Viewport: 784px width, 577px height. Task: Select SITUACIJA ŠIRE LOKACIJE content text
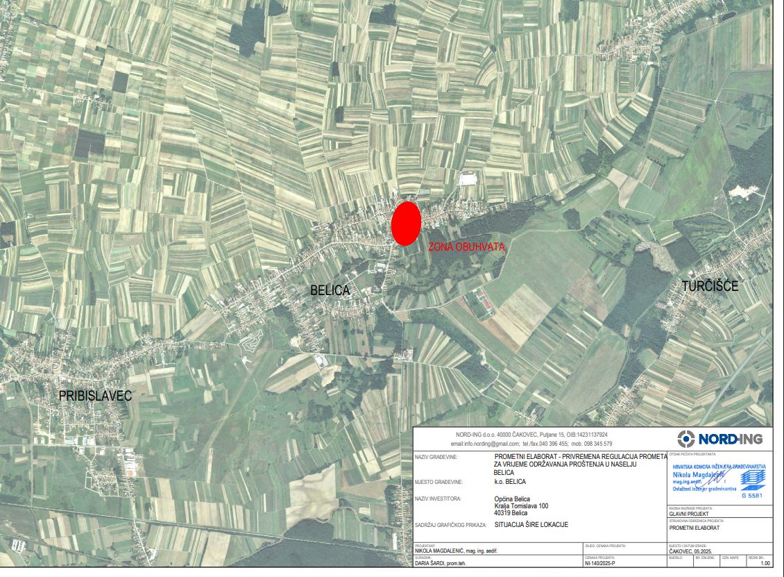coord(531,525)
